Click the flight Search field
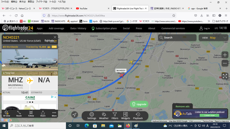The width and height of the screenshot is (230, 129). click(177, 38)
